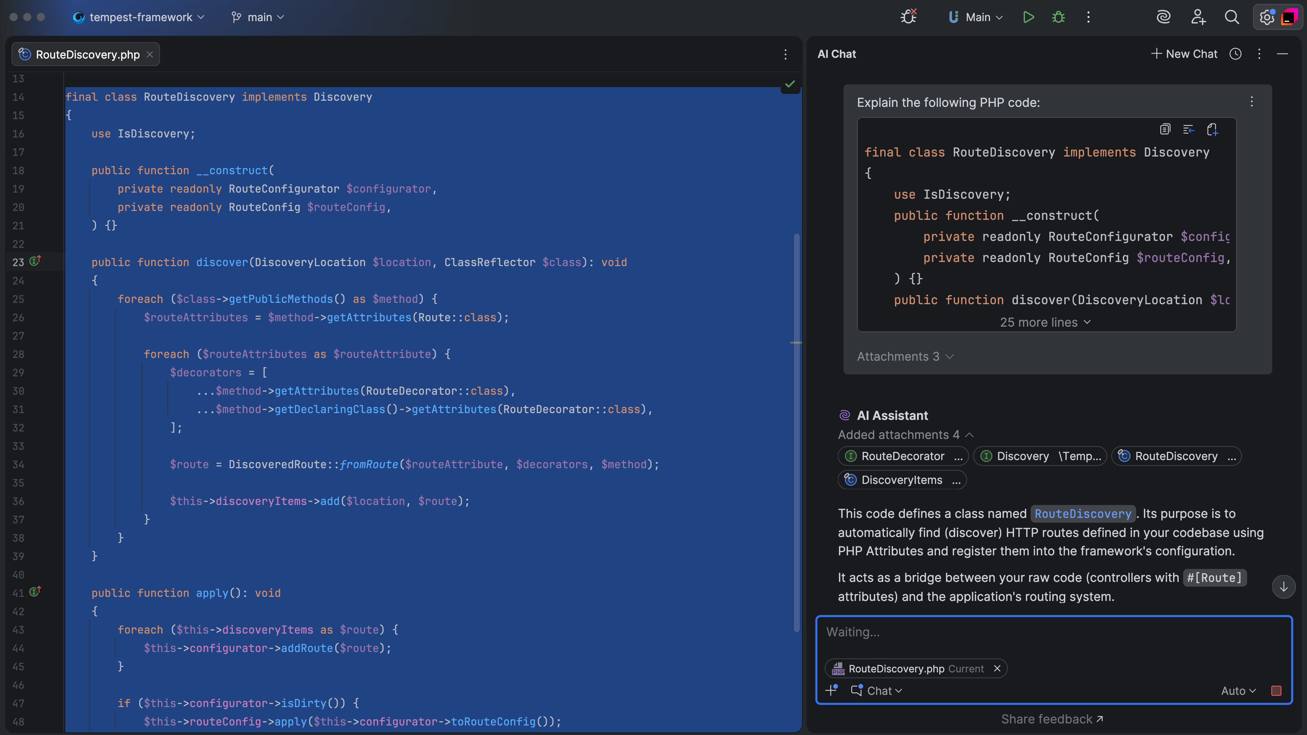Attach files with the plus icon in chat input
Image resolution: width=1307 pixels, height=735 pixels.
tap(831, 690)
